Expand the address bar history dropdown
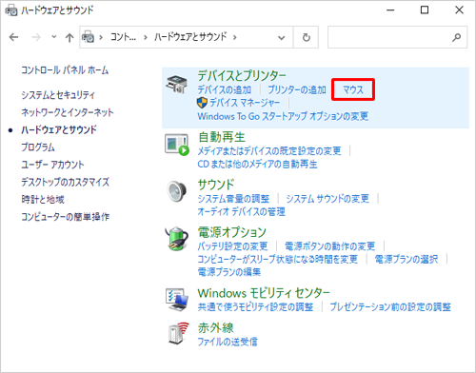Screen dimensions: 476x373 coord(281,38)
